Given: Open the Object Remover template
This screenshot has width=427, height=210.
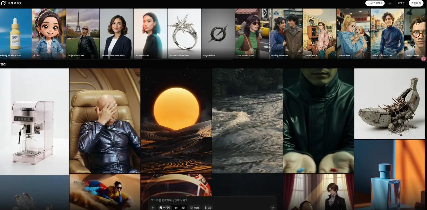Looking at the screenshot, I should [x=83, y=34].
